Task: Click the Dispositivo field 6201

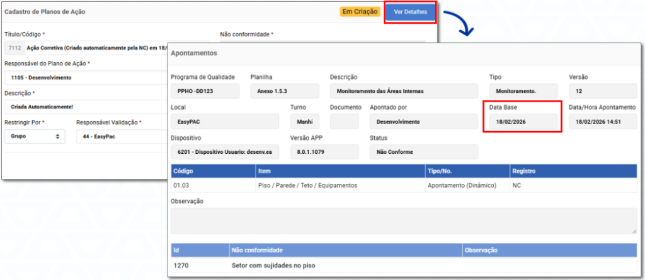Action: (225, 152)
